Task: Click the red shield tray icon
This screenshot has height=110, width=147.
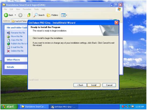Action: pyautogui.click(x=123, y=107)
